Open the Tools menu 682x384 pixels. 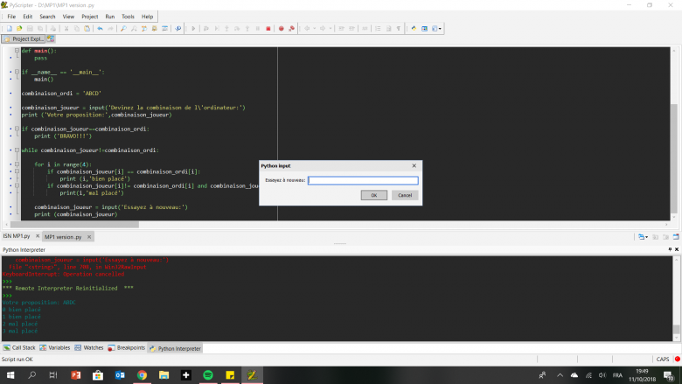128,17
